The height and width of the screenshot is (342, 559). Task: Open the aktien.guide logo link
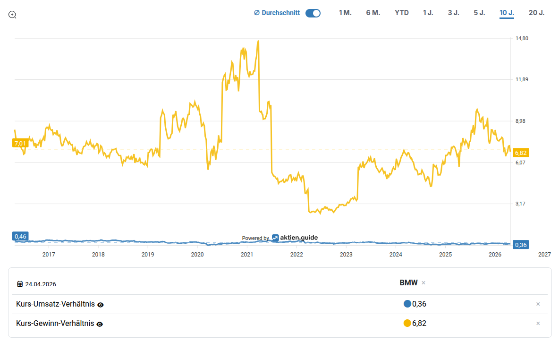(295, 238)
